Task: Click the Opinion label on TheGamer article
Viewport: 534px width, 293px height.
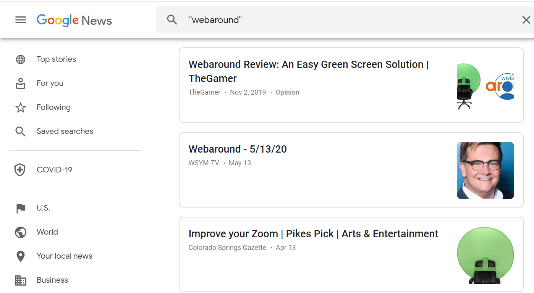Action: point(288,92)
